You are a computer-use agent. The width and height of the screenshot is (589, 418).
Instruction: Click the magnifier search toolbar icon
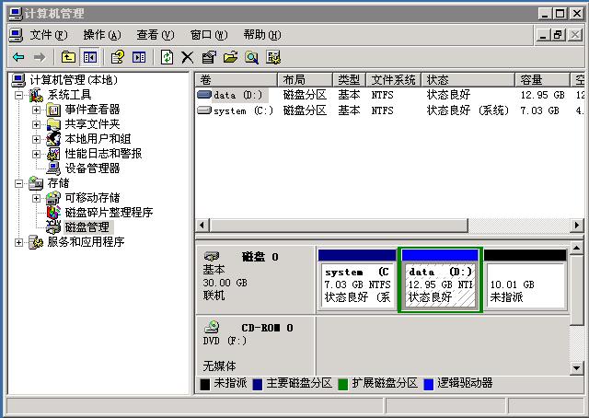coord(251,57)
